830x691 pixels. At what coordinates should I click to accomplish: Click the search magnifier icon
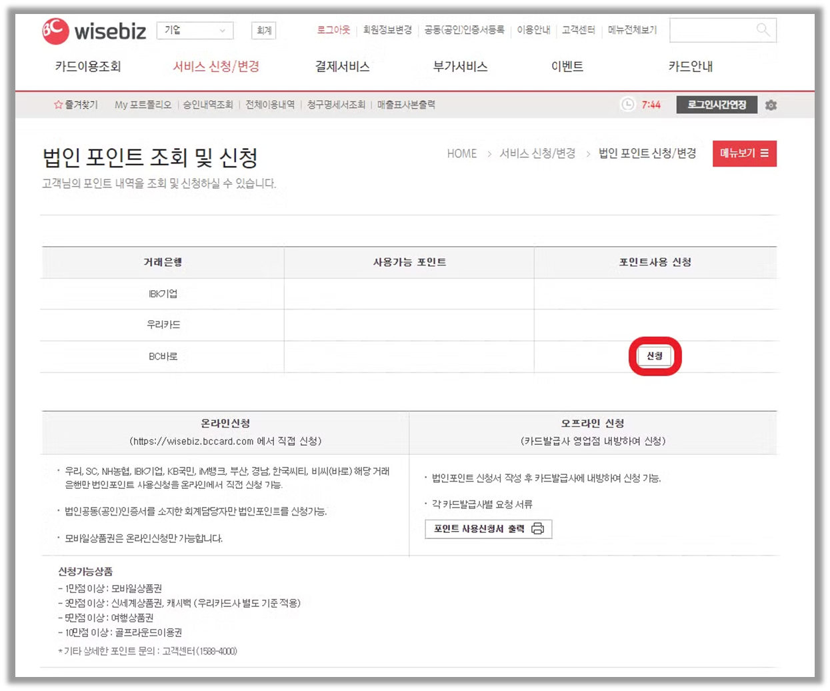763,29
